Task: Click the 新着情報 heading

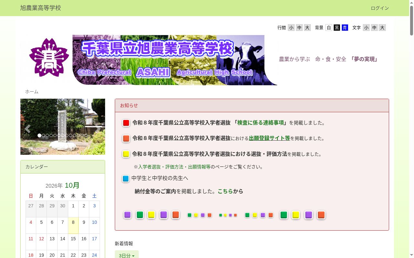Action: [124, 244]
